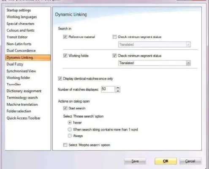Enable Select 'Morpho search' option

point(65,145)
